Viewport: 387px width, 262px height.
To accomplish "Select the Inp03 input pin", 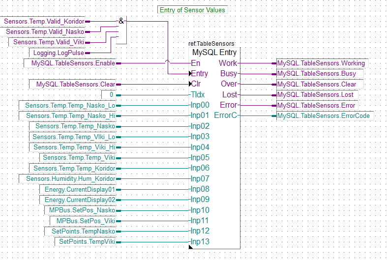I will pos(200,137).
